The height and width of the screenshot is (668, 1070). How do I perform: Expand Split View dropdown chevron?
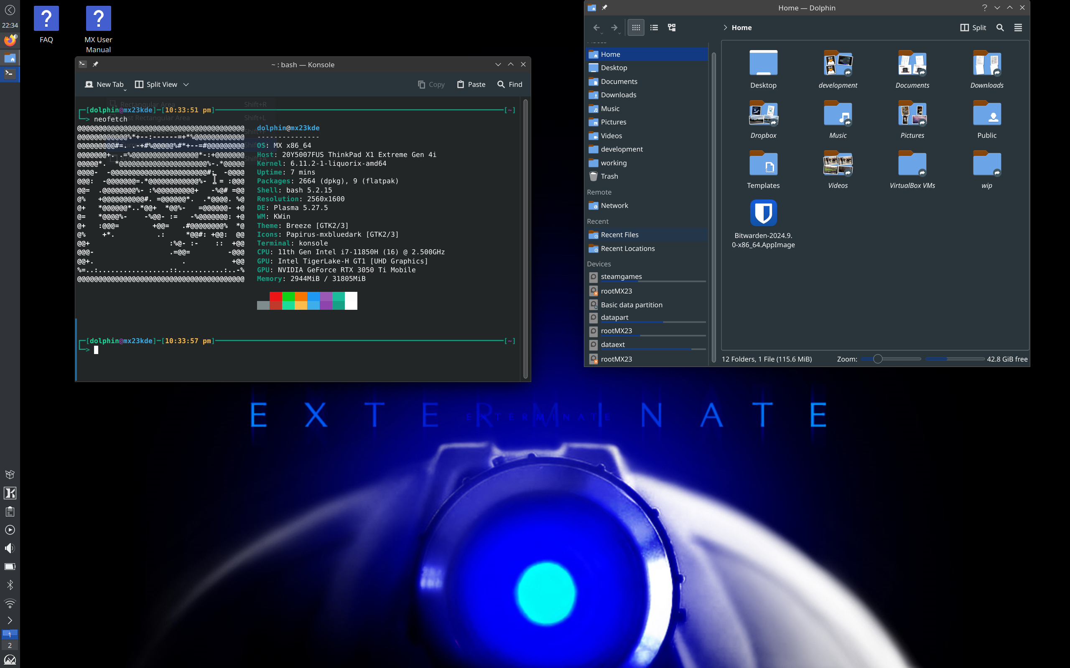pyautogui.click(x=186, y=84)
